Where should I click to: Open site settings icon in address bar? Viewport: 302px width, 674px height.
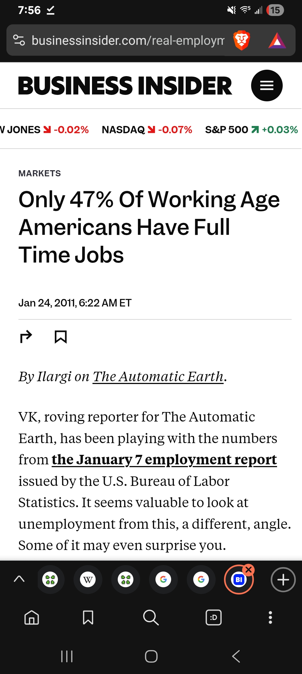point(19,40)
